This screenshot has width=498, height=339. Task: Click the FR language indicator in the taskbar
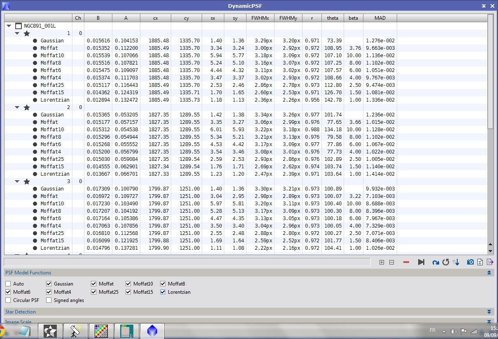click(433, 330)
